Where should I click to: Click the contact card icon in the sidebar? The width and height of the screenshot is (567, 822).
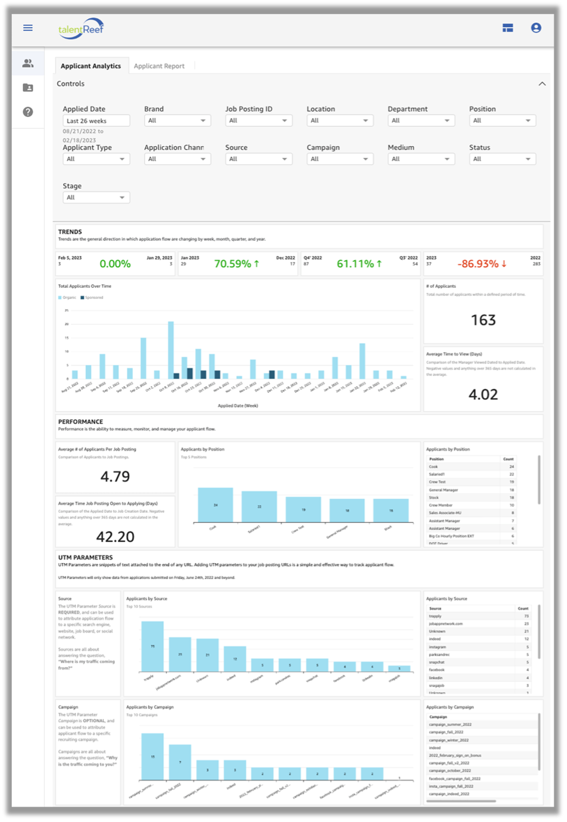[27, 88]
